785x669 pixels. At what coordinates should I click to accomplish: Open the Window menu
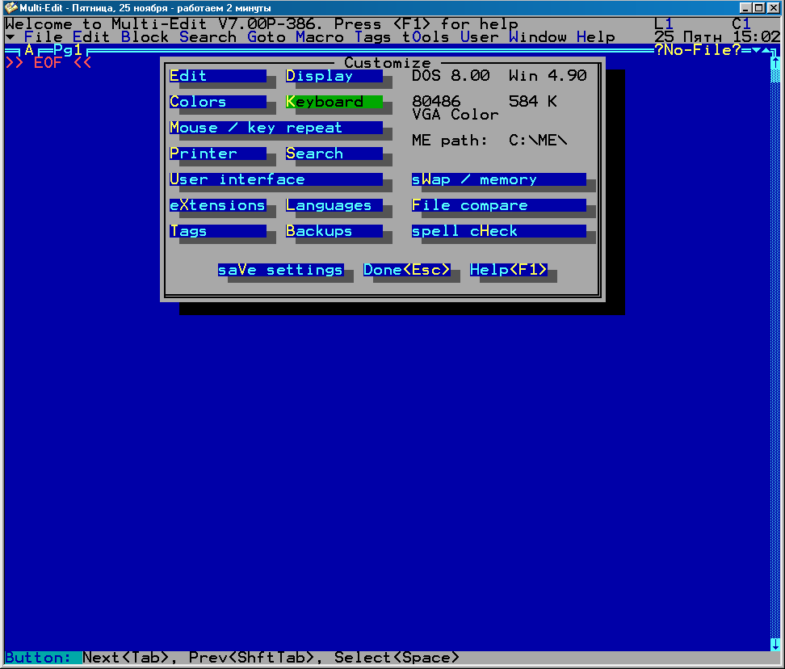(538, 37)
